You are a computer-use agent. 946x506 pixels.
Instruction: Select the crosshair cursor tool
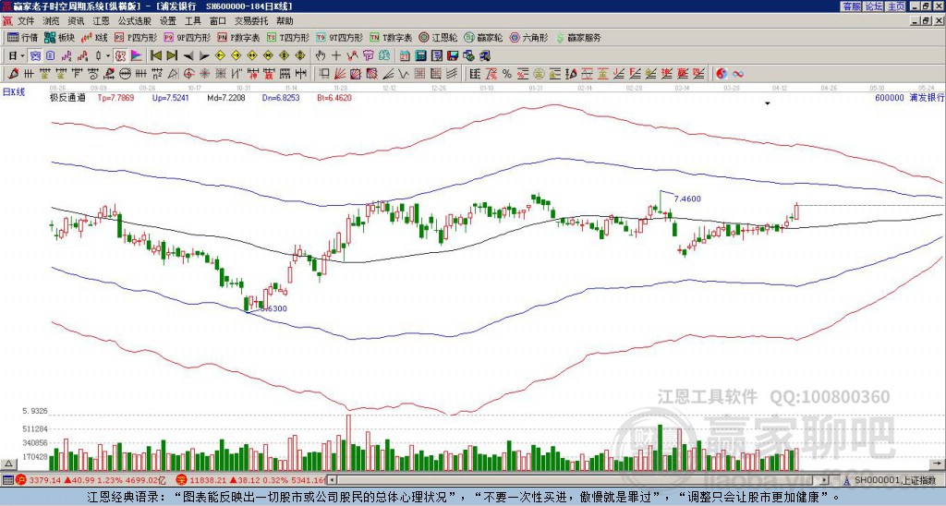pyautogui.click(x=336, y=56)
